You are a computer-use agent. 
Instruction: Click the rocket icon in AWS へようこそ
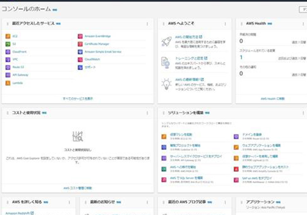166,42
